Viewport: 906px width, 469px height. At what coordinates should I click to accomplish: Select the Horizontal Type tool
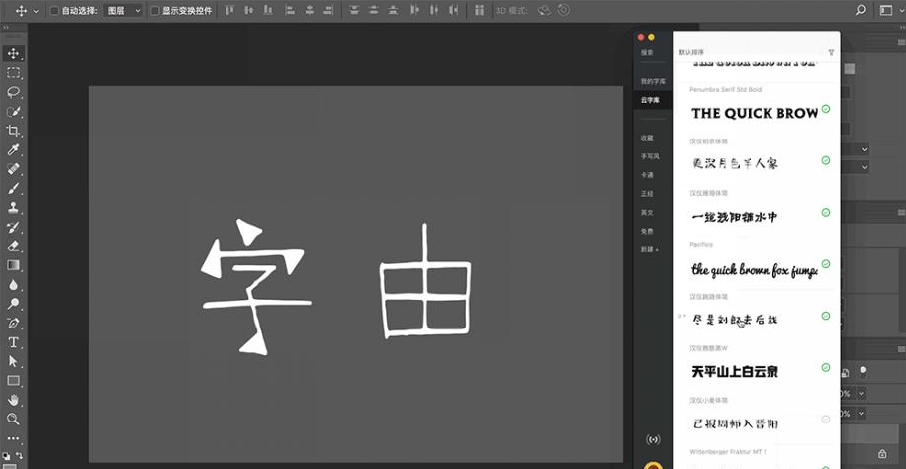[13, 342]
